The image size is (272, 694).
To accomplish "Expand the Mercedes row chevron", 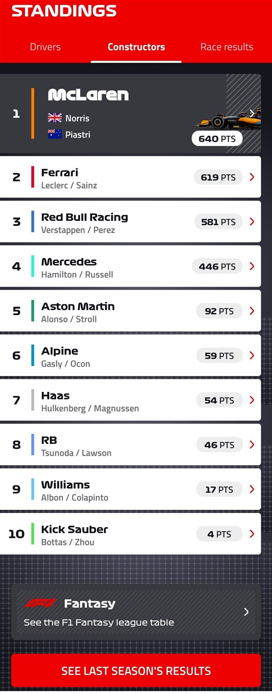I will [252, 266].
